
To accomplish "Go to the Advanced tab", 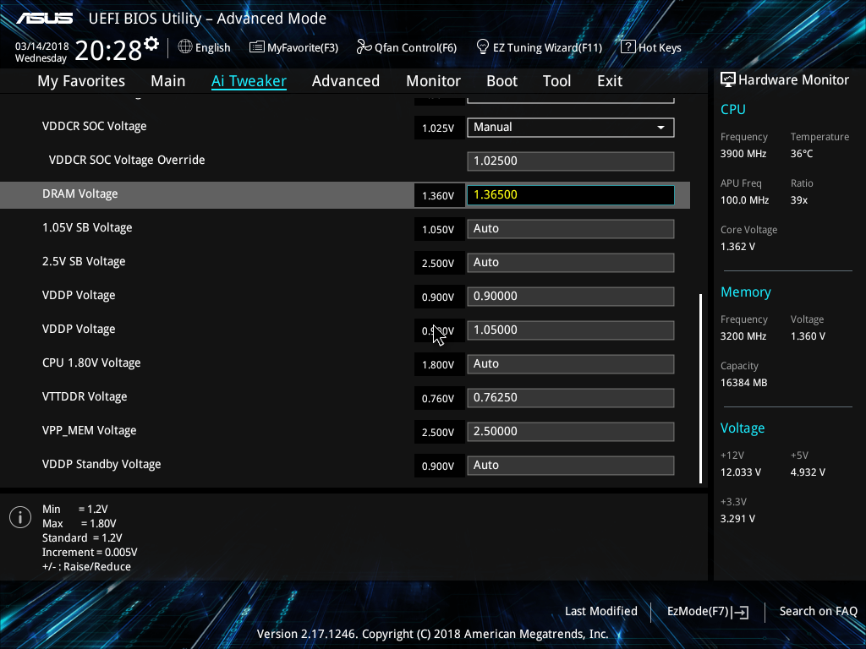I will click(x=346, y=81).
